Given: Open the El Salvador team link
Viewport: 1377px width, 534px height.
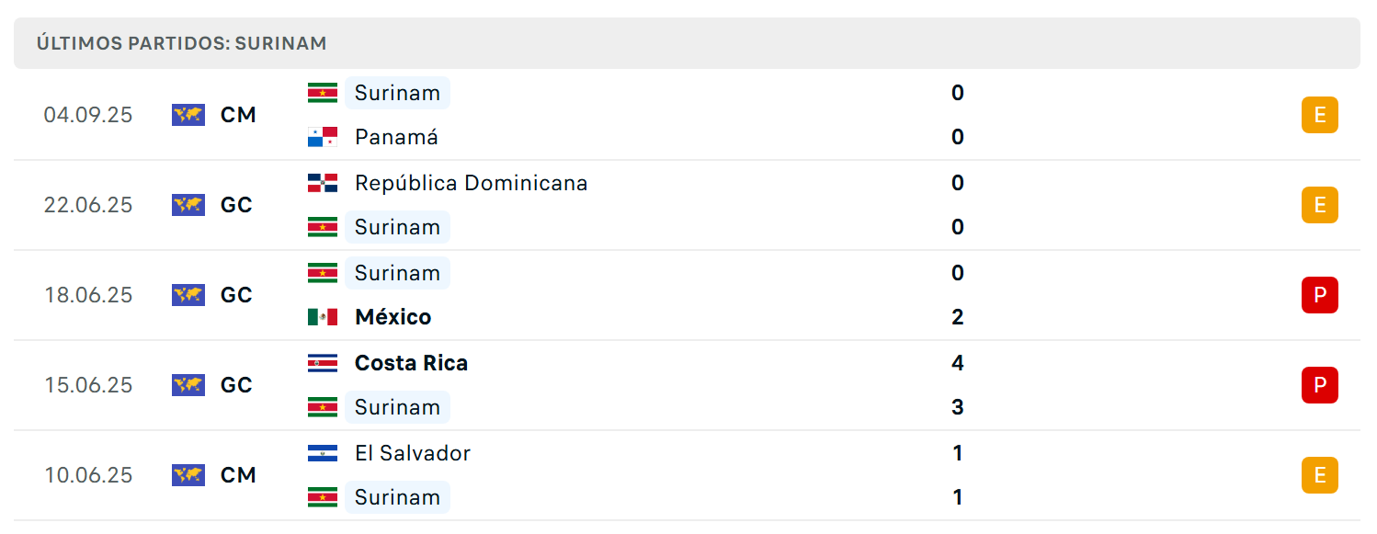Looking at the screenshot, I should pos(413,453).
